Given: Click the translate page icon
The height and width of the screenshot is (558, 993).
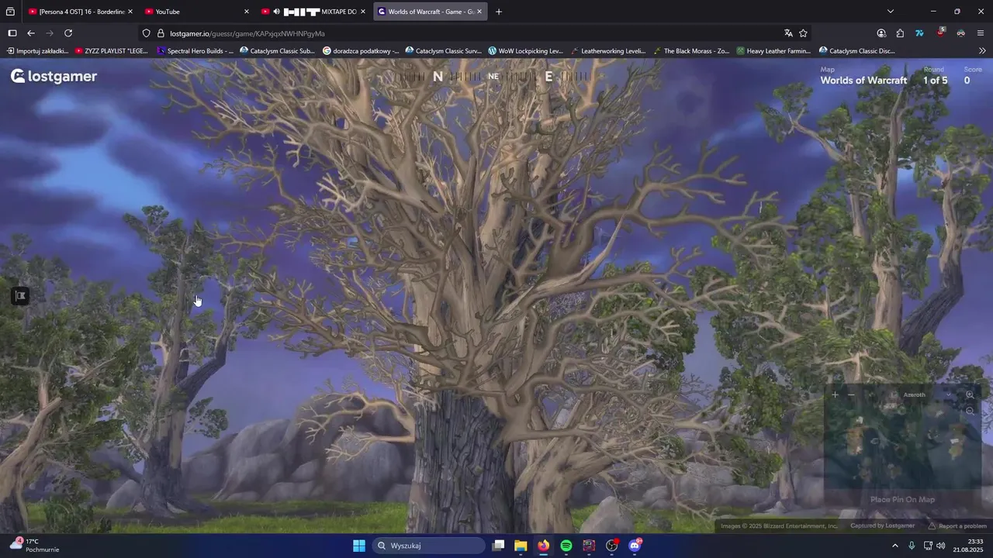Looking at the screenshot, I should click(788, 33).
